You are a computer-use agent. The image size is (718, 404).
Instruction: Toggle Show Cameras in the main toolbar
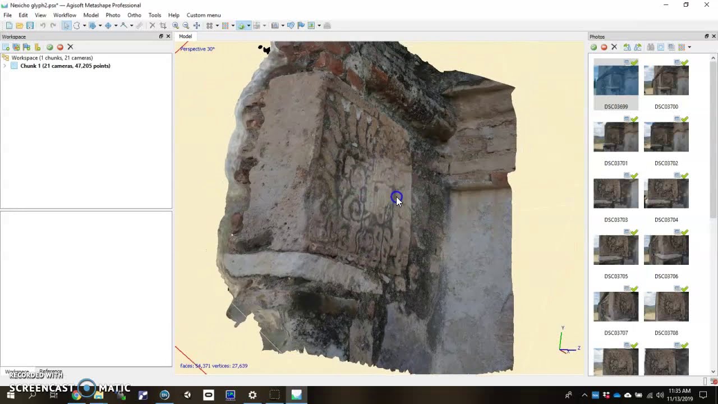pyautogui.click(x=275, y=25)
